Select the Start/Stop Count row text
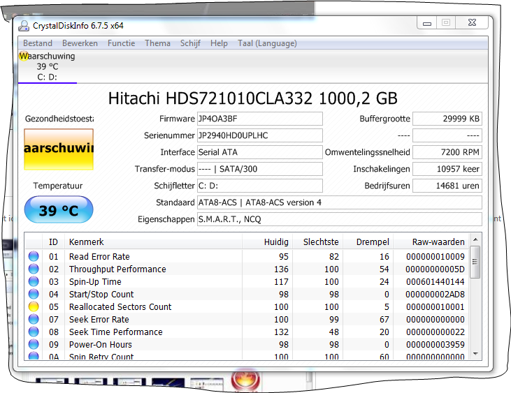Screen dimensions: 511x393 [x=101, y=295]
